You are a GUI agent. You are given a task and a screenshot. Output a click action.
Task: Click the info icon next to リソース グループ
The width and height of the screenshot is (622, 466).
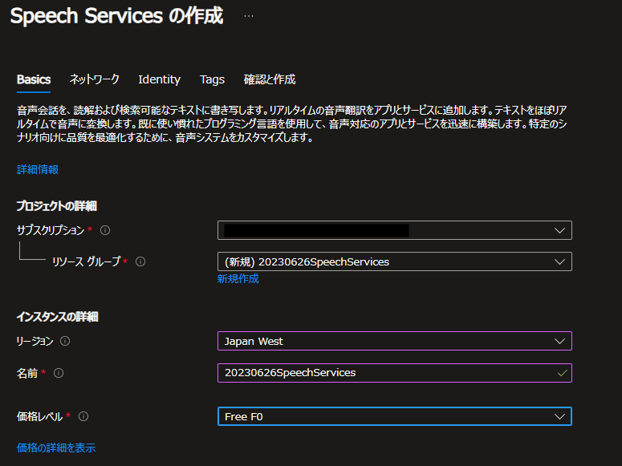click(140, 261)
